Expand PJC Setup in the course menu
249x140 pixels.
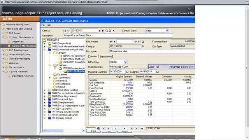3,33
